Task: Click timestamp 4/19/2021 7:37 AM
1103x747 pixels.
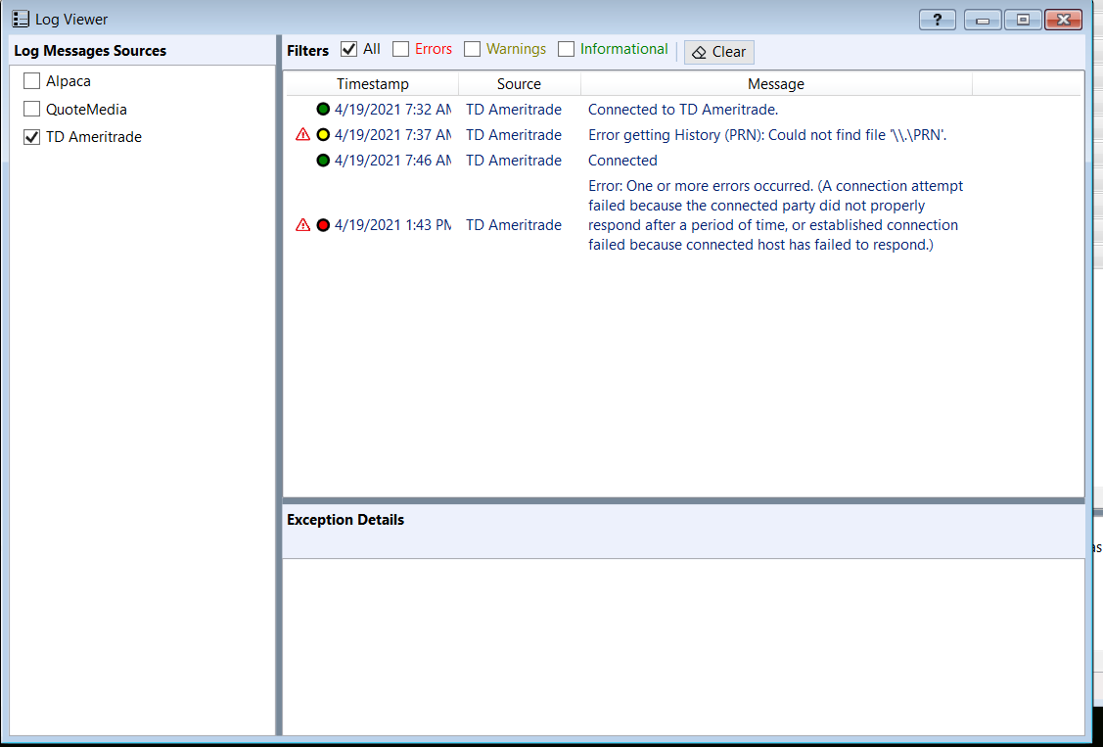Action: 392,135
